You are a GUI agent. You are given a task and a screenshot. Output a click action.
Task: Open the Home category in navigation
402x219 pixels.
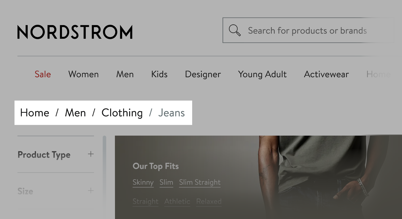coord(378,74)
